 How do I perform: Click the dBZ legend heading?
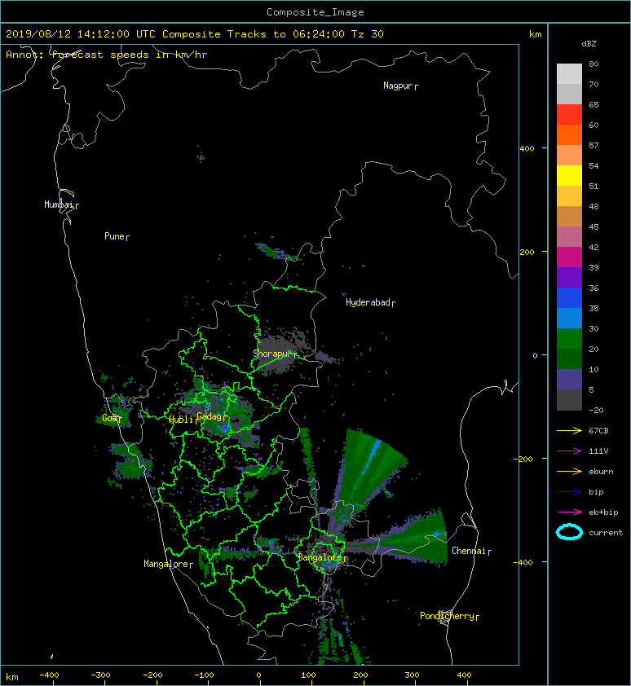(x=589, y=44)
